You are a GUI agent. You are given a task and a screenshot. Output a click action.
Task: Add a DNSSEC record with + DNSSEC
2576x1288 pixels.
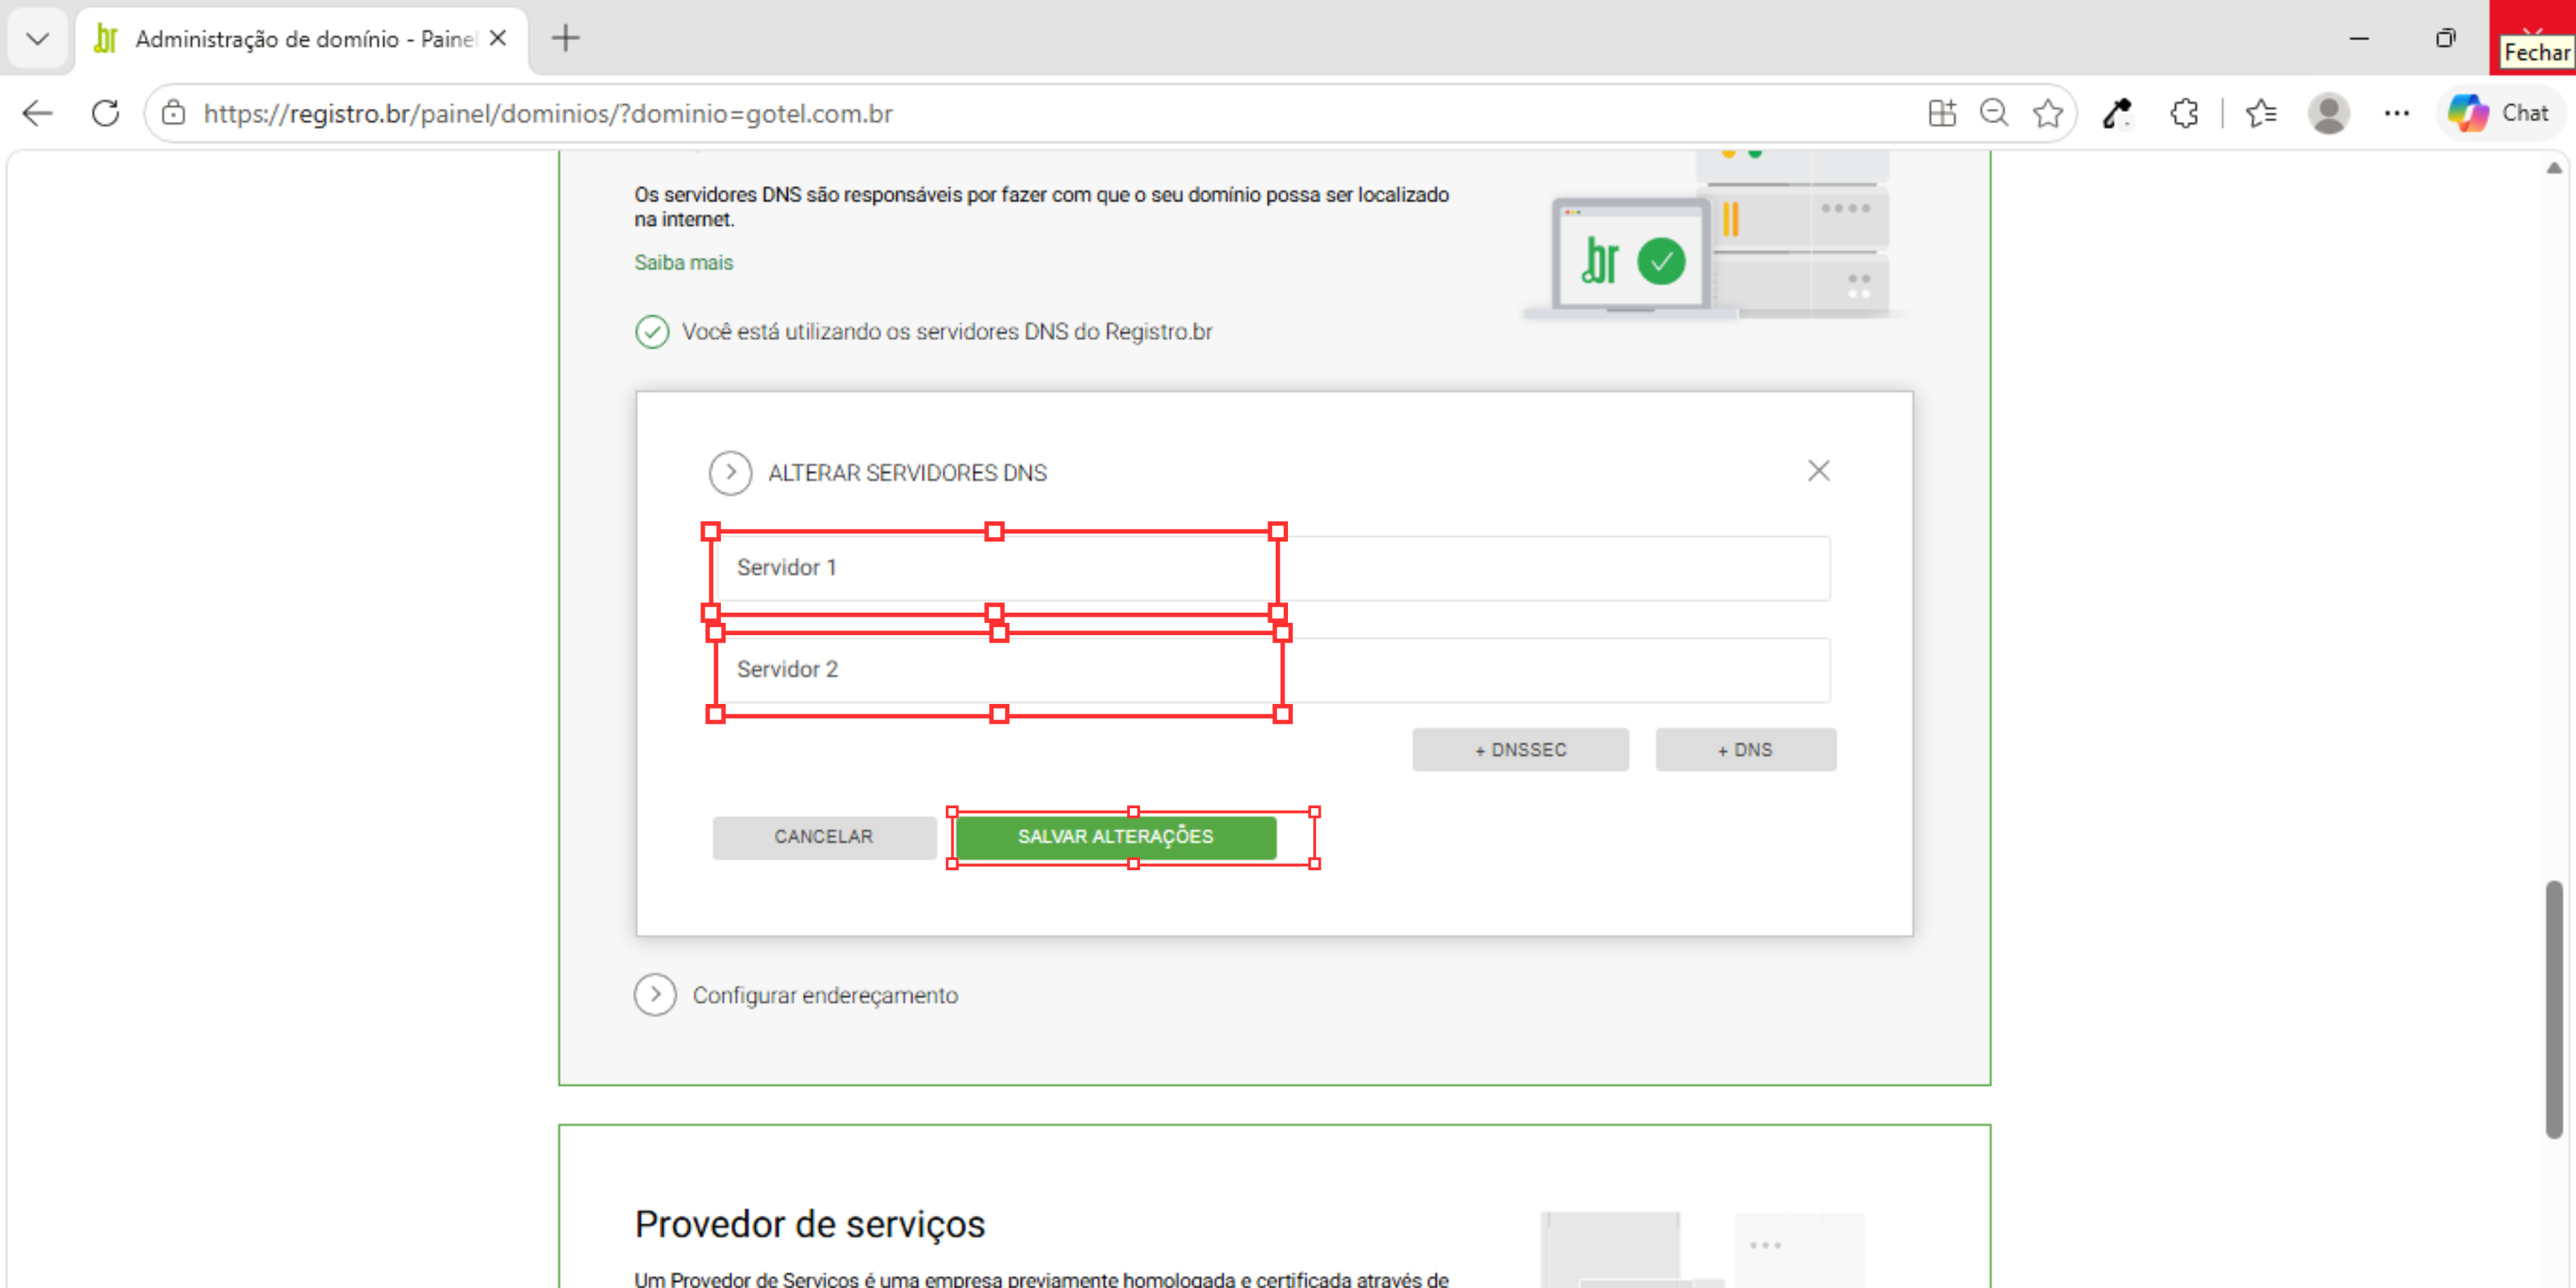click(x=1520, y=750)
